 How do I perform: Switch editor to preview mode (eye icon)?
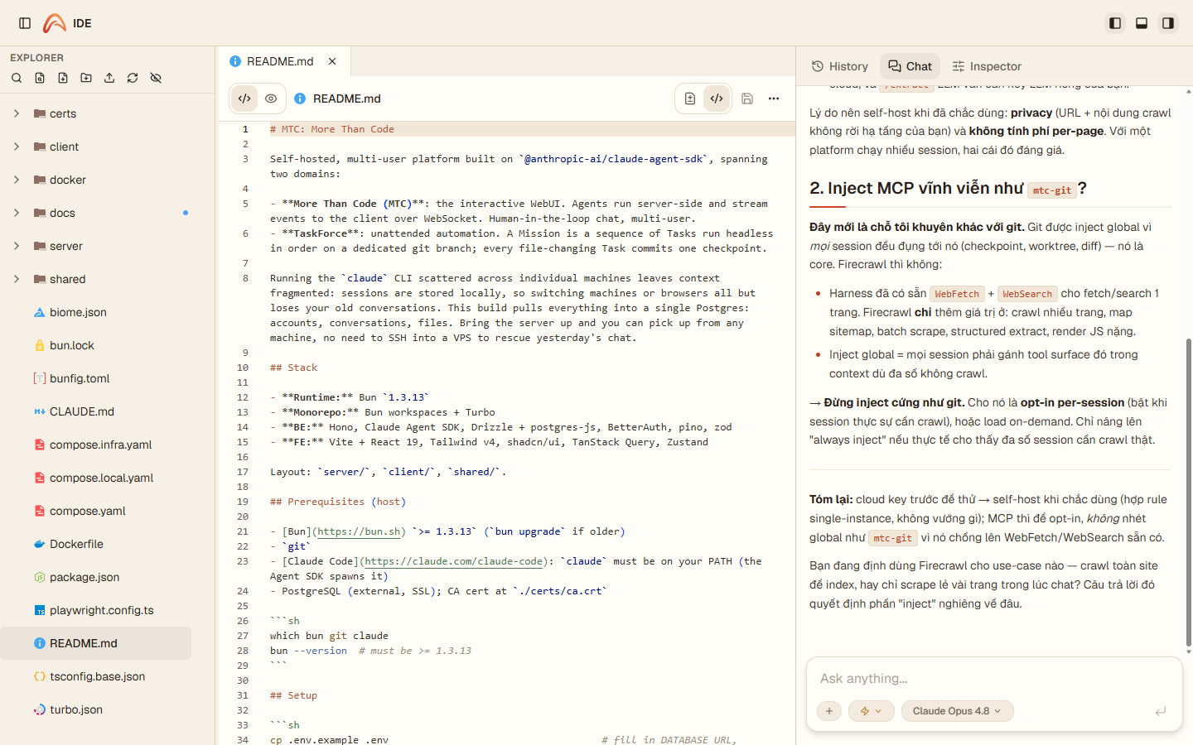271,99
